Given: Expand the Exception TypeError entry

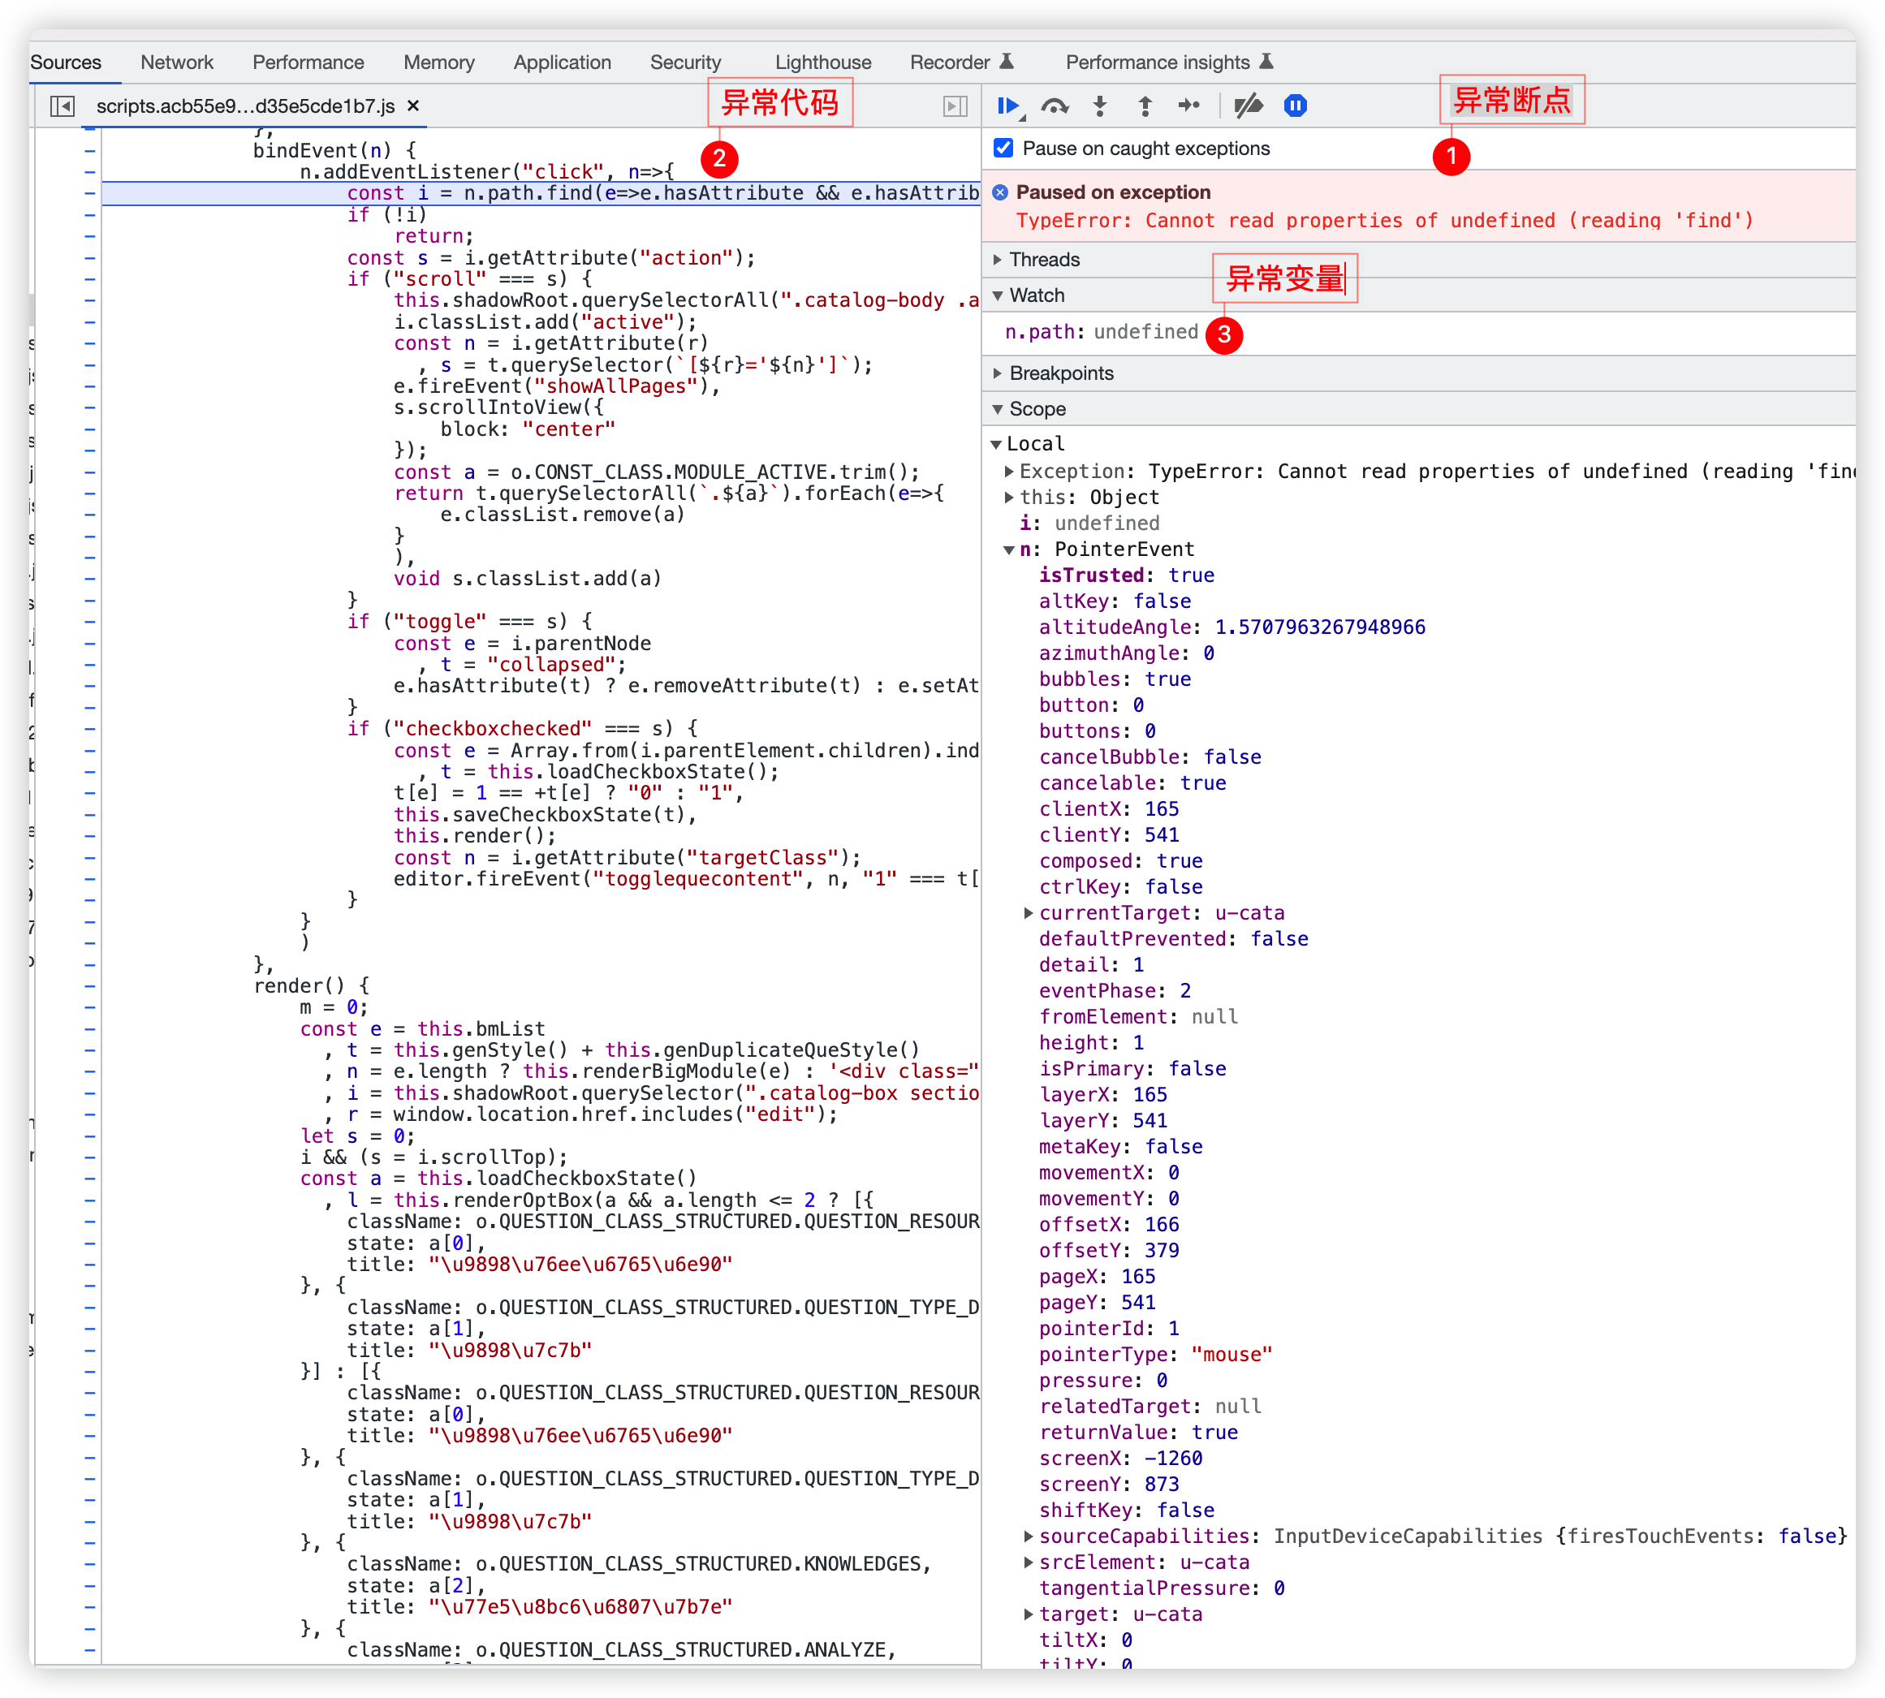Looking at the screenshot, I should pos(1009,471).
